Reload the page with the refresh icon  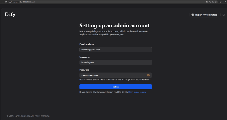(x=6, y=2)
